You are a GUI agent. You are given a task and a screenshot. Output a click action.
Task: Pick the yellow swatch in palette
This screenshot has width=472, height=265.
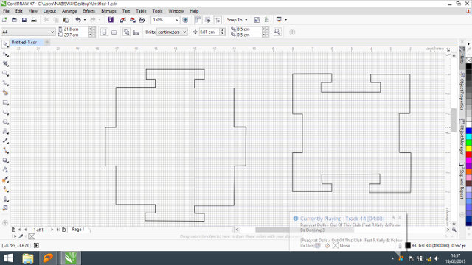coord(469,149)
